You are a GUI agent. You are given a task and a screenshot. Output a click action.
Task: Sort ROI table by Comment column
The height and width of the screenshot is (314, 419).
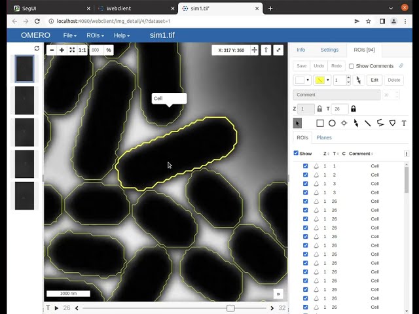click(x=361, y=154)
